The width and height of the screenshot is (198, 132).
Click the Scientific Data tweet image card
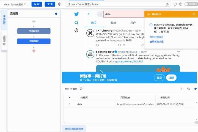138,68
